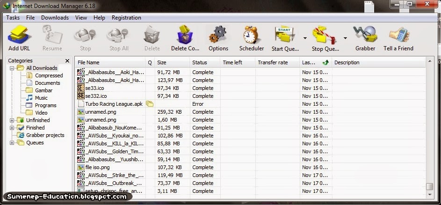Screen dimensions: 441x205
Task: Sort by the Q queue column header
Action: (150, 62)
